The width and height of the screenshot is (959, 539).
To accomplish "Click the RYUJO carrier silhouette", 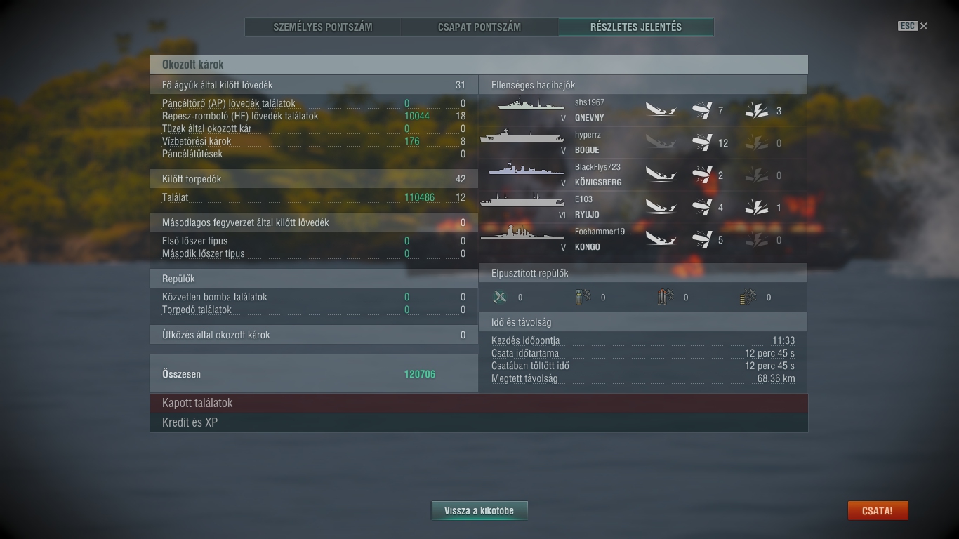I will [522, 202].
